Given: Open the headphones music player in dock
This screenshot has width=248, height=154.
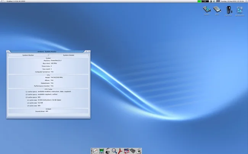Looking at the screenshot, I should pos(108,151).
